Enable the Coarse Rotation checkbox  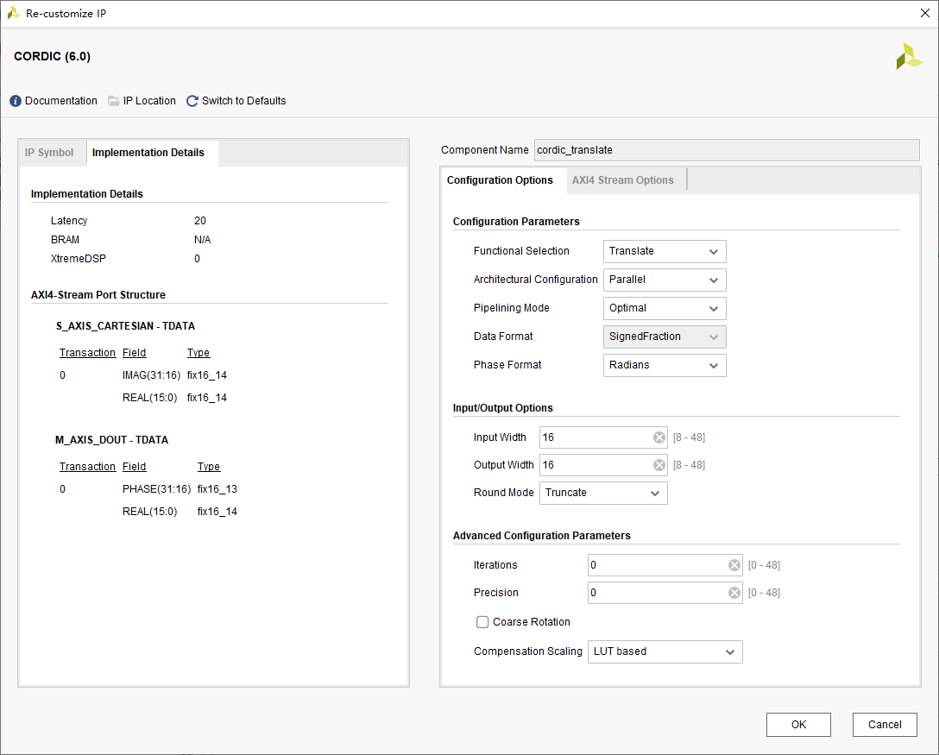tap(482, 622)
